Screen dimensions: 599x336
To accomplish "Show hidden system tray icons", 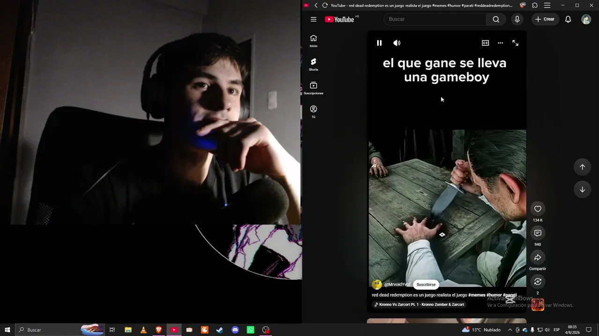I will (510, 330).
